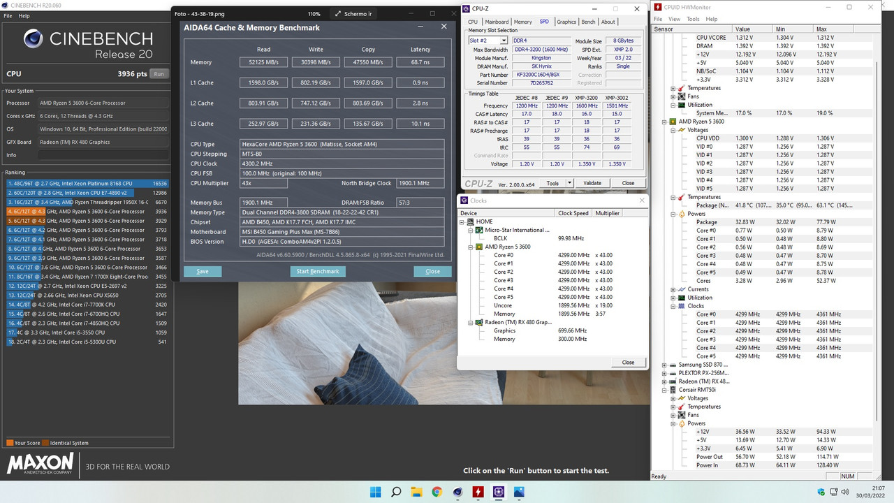Collapse Clocks node in HWMonitor
This screenshot has height=503, width=894.
coord(673,306)
